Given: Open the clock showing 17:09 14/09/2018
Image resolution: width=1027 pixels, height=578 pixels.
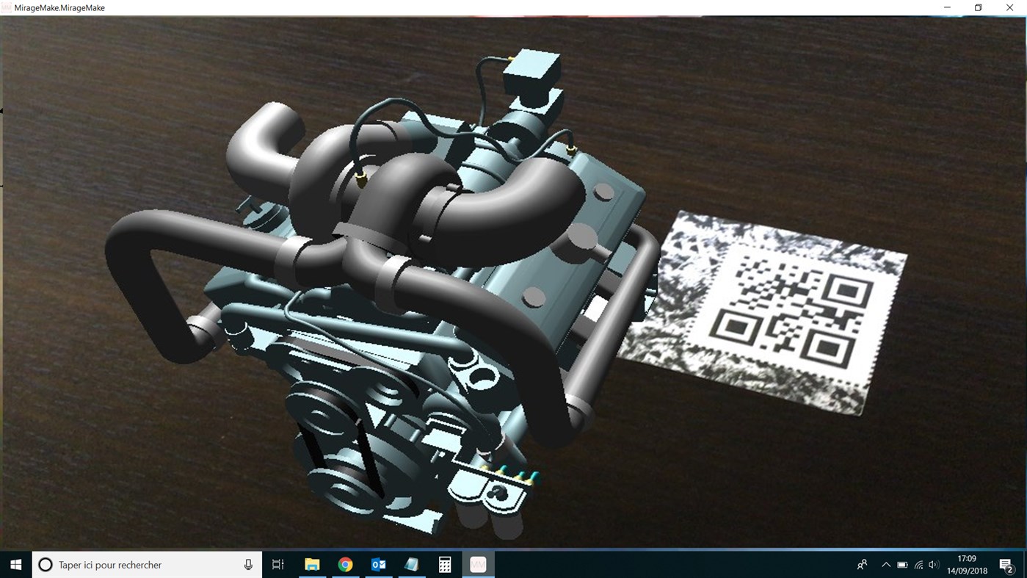Looking at the screenshot, I should pos(967,565).
